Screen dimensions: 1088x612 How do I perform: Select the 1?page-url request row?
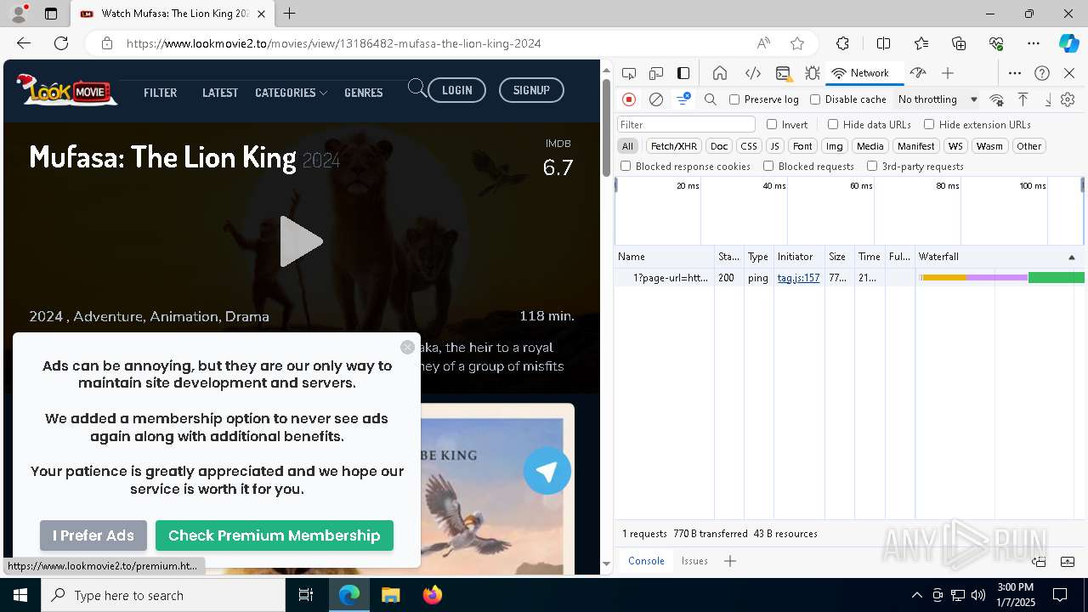coord(849,278)
